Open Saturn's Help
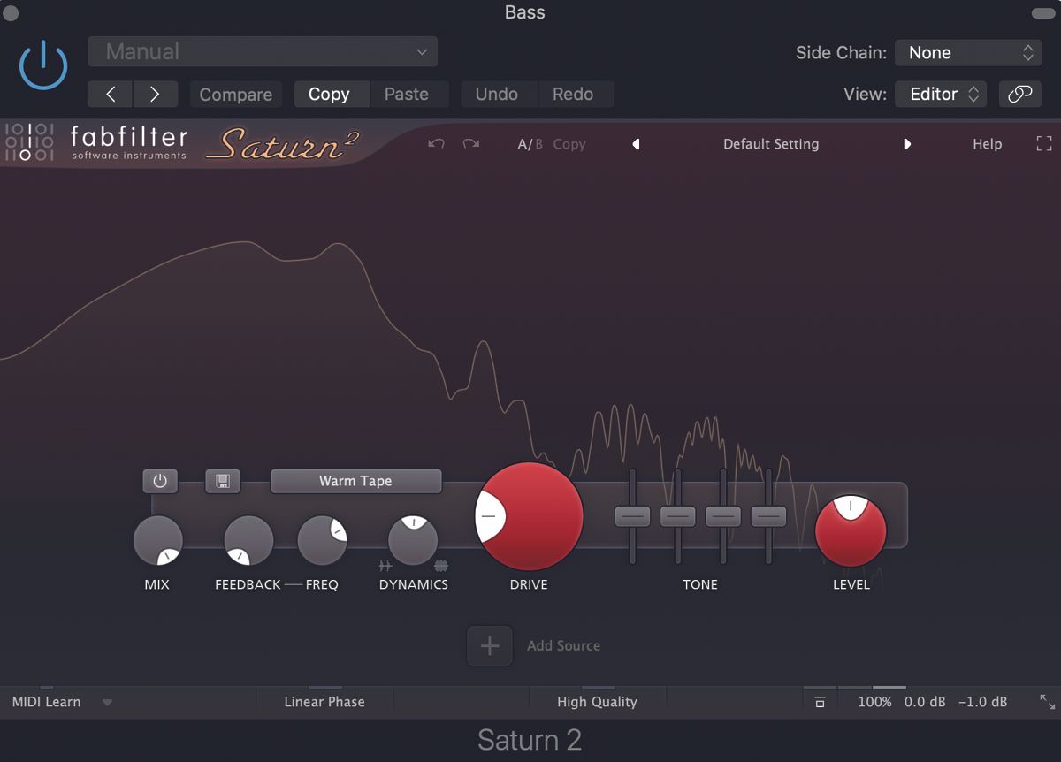This screenshot has width=1061, height=762. 987,143
